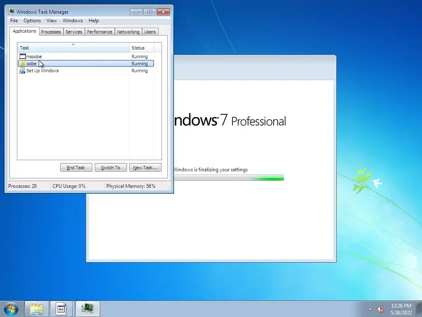Screen dimensions: 422x317
Task: Switch to the Processes tab
Action: tap(51, 32)
